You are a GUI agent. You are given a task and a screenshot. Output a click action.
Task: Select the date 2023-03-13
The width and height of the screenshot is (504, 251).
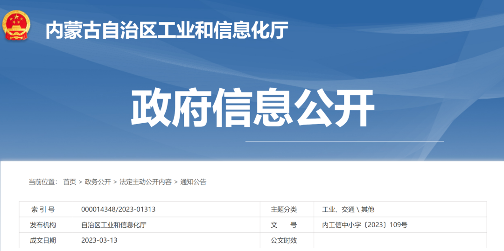tap(99, 240)
